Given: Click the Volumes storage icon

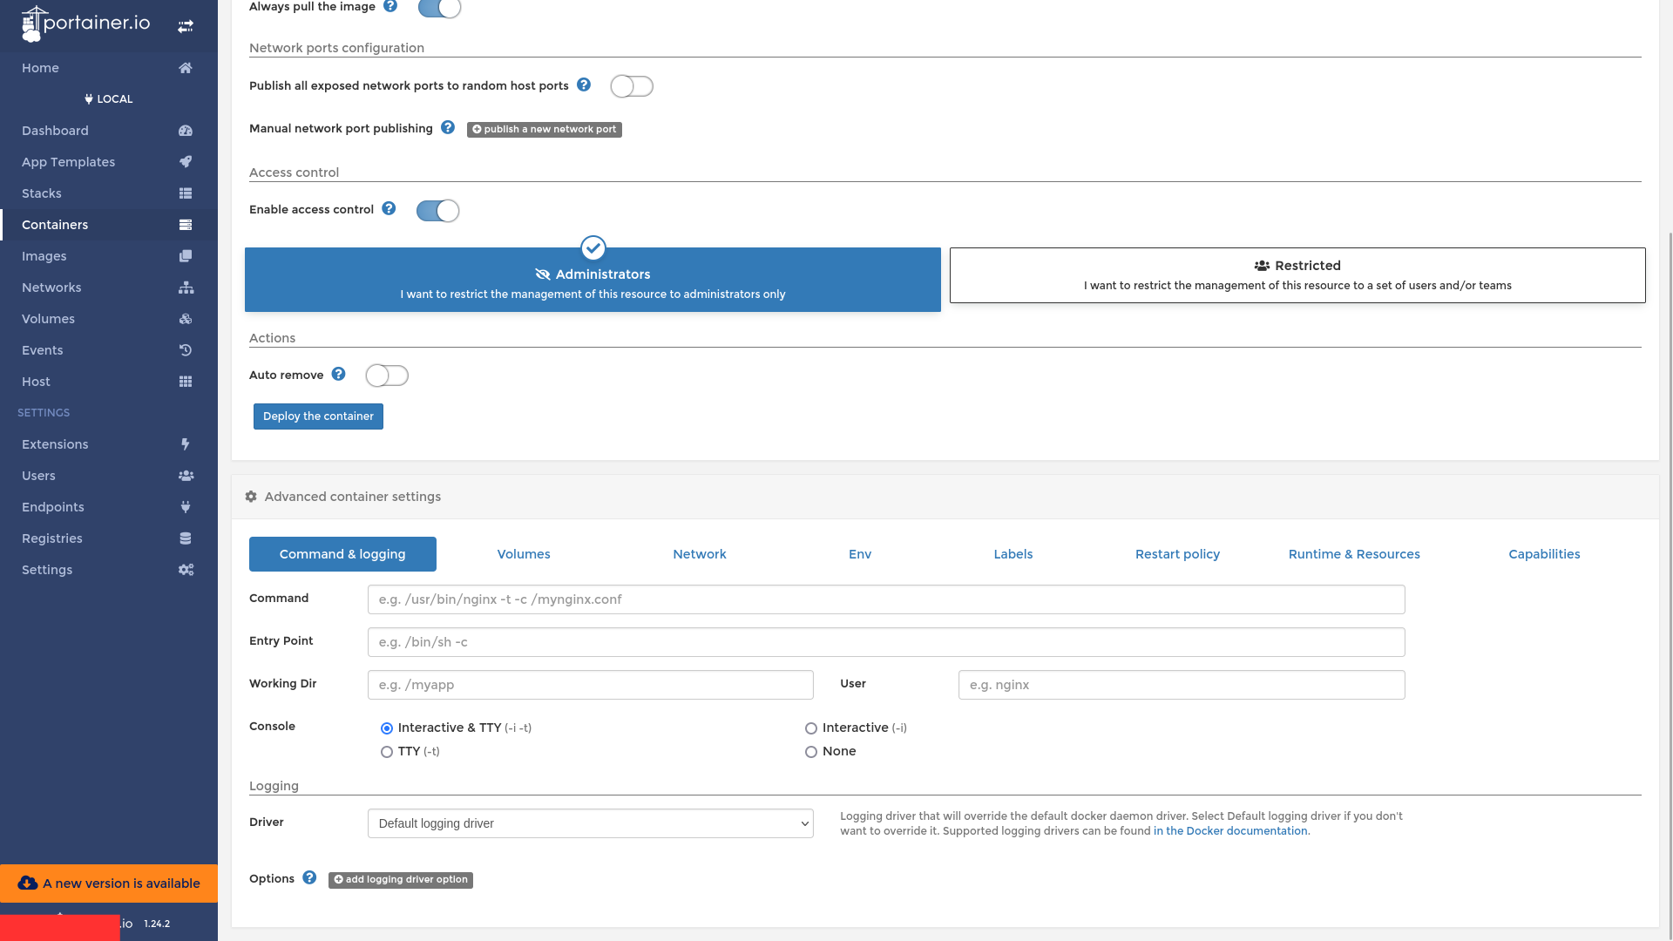Looking at the screenshot, I should point(185,318).
